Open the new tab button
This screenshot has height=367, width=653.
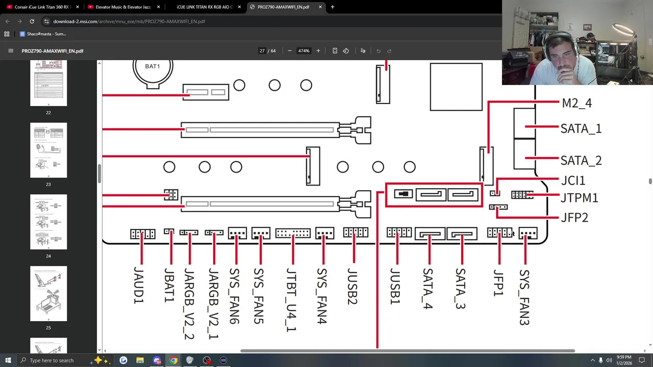tap(332, 7)
